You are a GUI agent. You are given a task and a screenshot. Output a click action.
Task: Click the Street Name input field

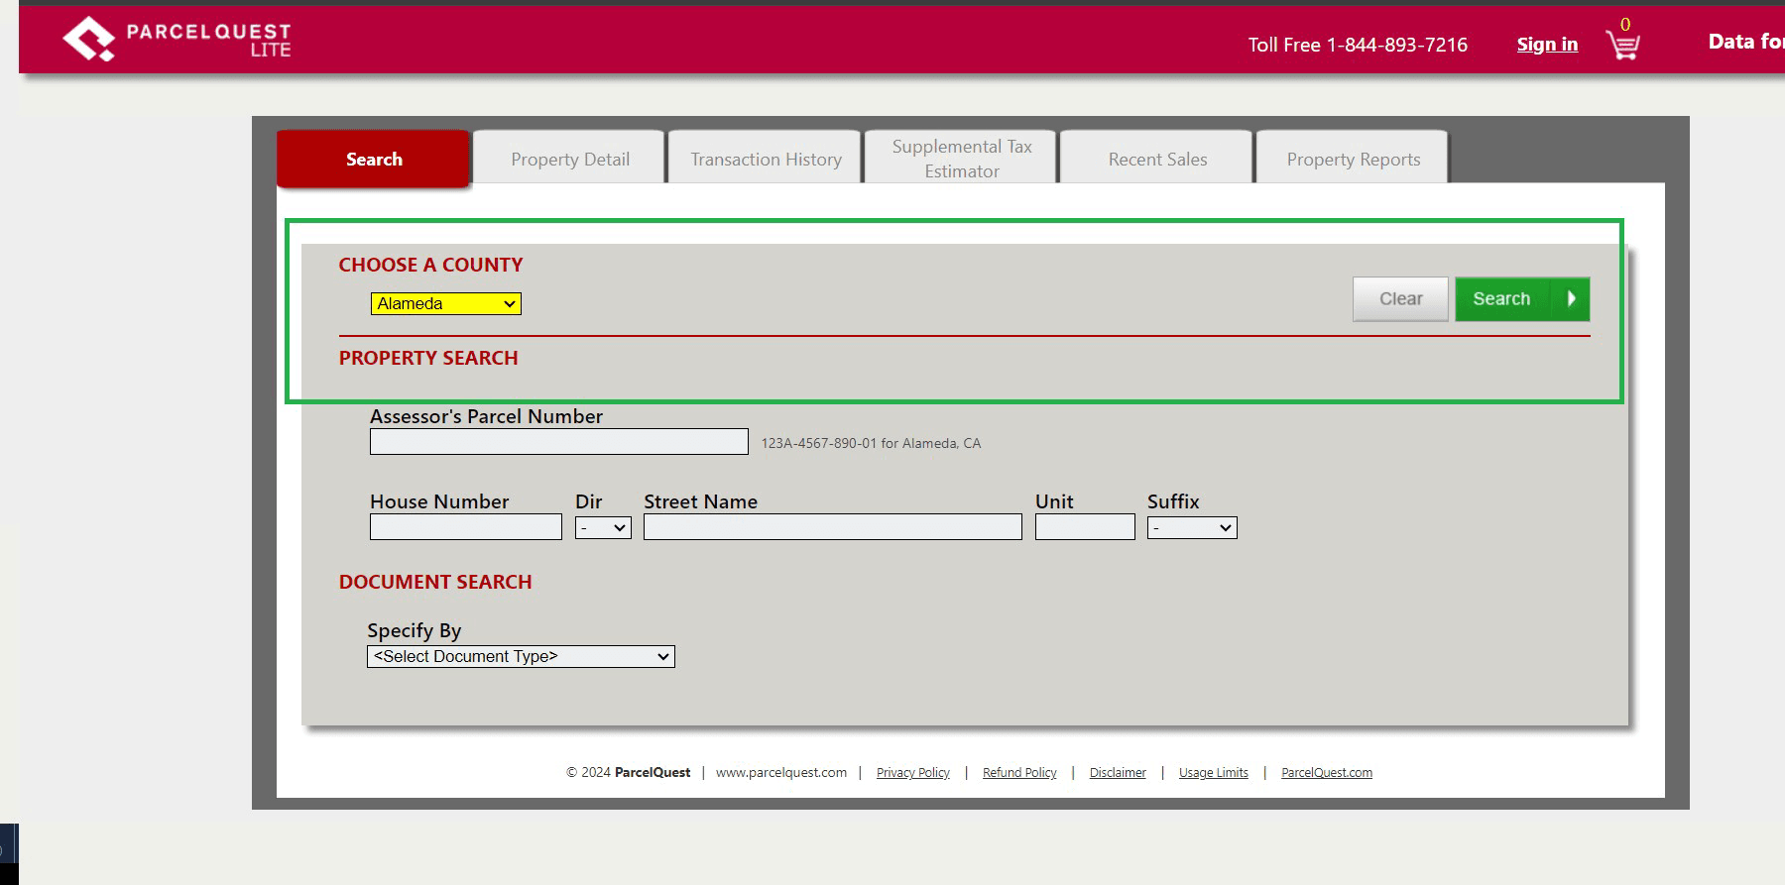click(x=833, y=527)
